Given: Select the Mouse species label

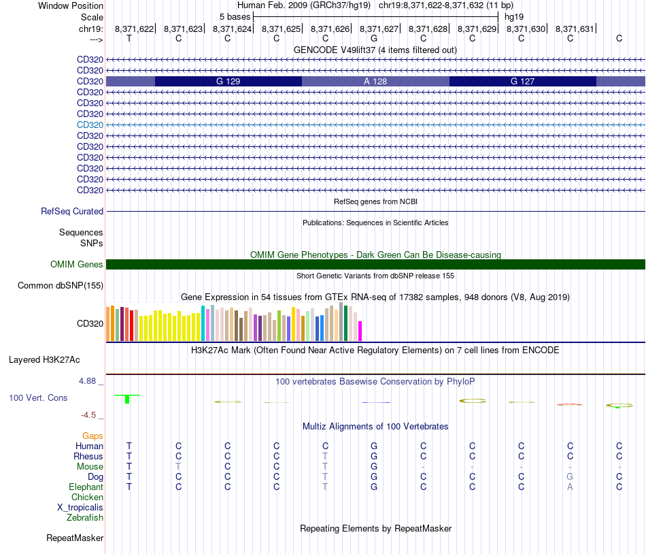Looking at the screenshot, I should pos(90,467).
